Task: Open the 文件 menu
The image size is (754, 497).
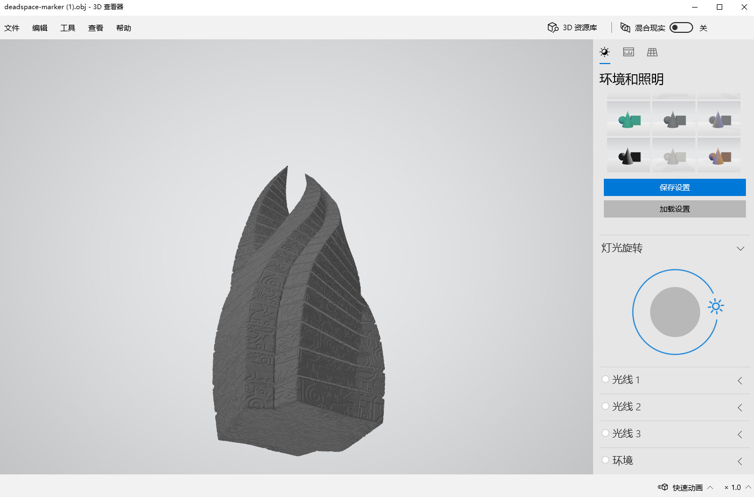Action: (12, 28)
